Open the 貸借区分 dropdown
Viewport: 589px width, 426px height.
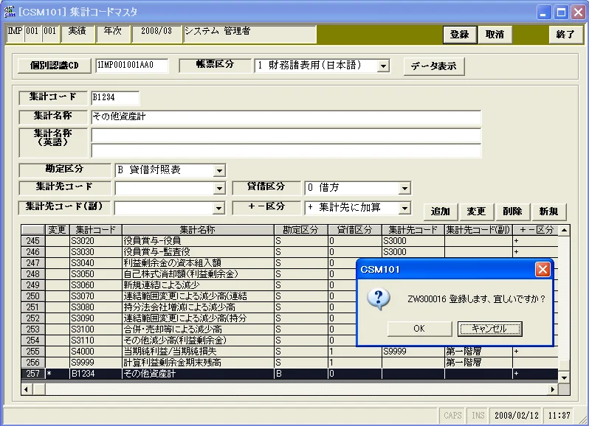coord(404,188)
